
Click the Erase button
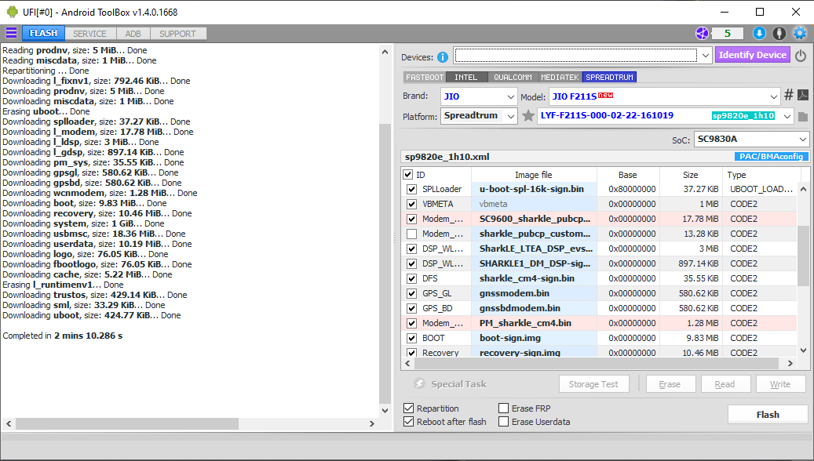[x=670, y=384]
